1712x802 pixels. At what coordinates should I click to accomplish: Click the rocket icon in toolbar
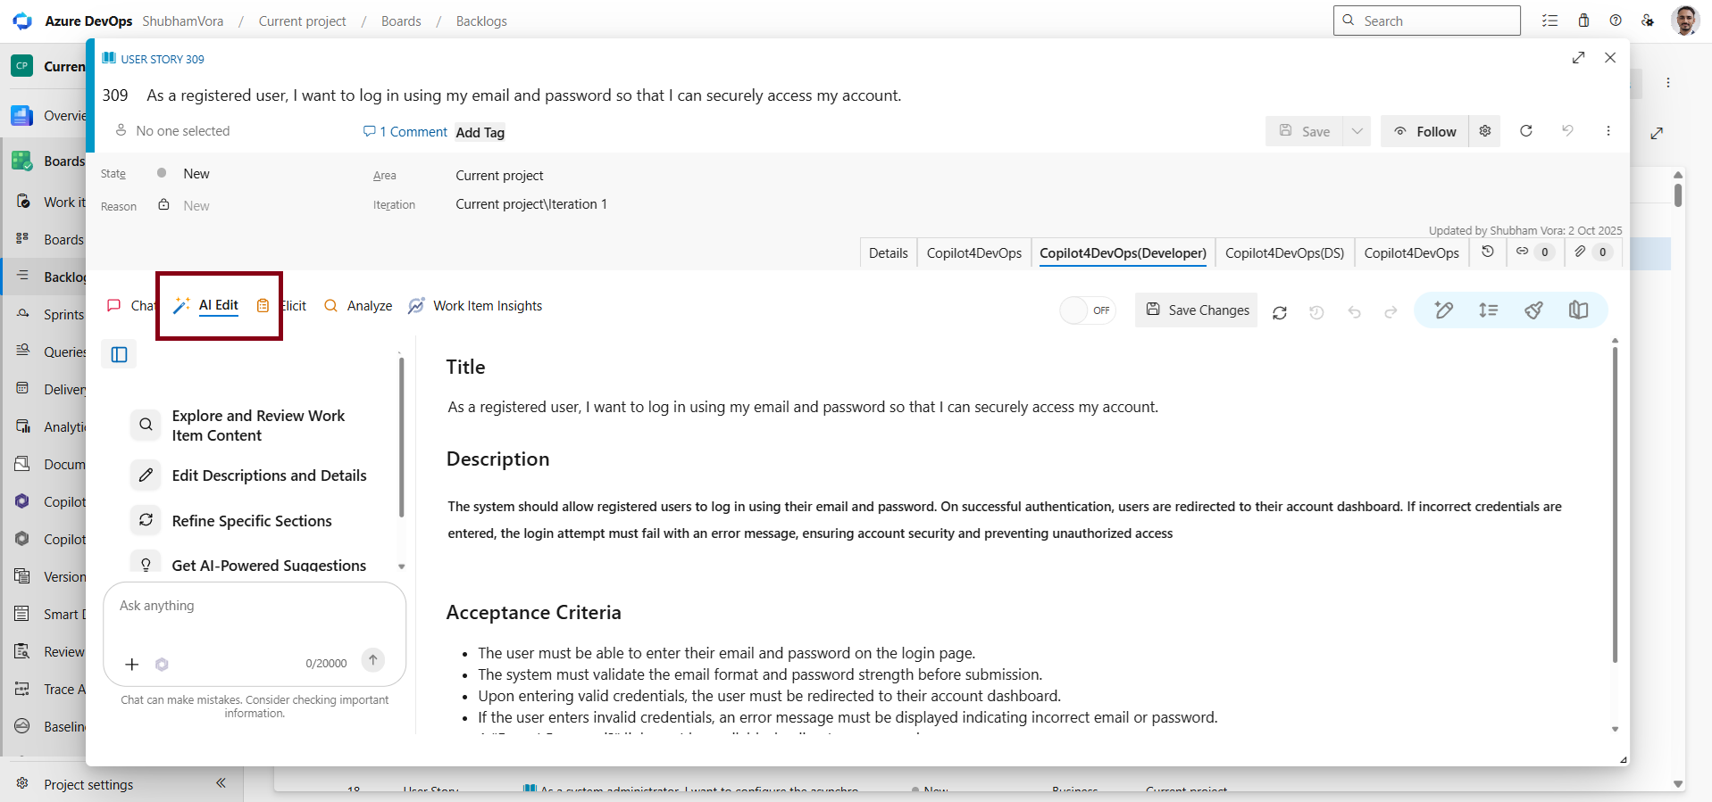[x=1533, y=310]
